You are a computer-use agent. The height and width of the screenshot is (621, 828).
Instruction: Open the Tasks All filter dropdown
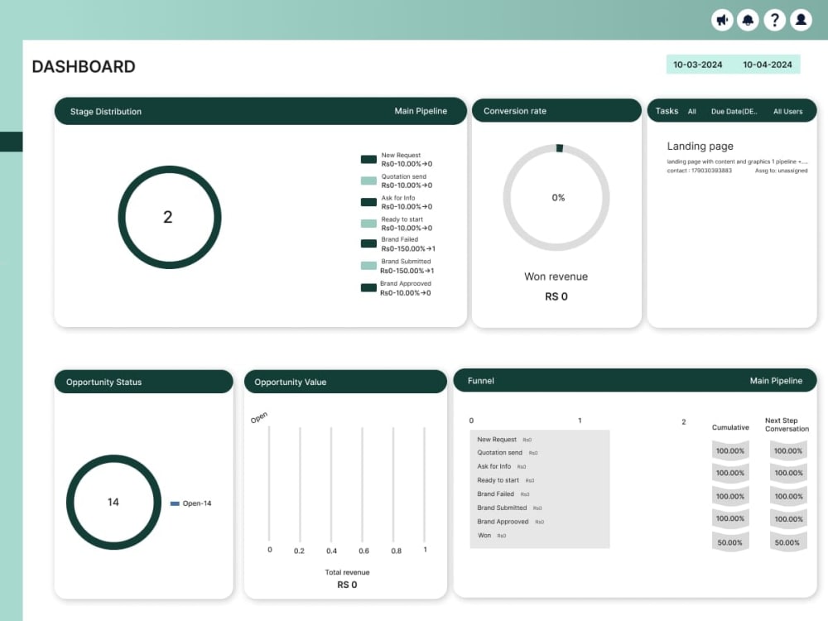(x=691, y=112)
